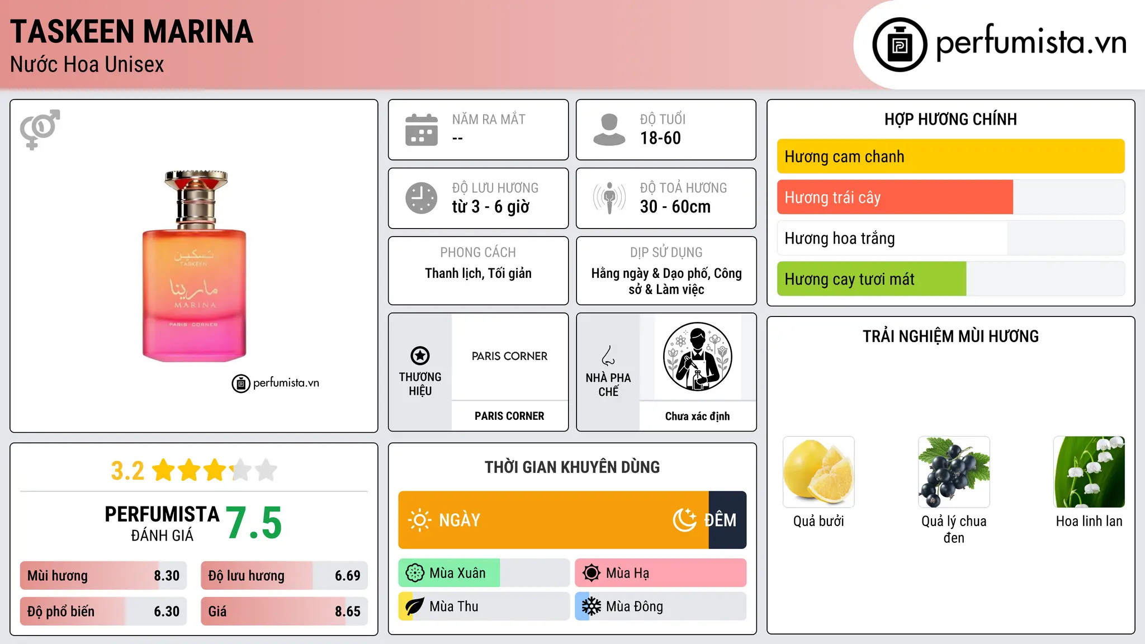Image resolution: width=1145 pixels, height=644 pixels.
Task: Click the TASKEEN MARINA title
Action: click(131, 32)
